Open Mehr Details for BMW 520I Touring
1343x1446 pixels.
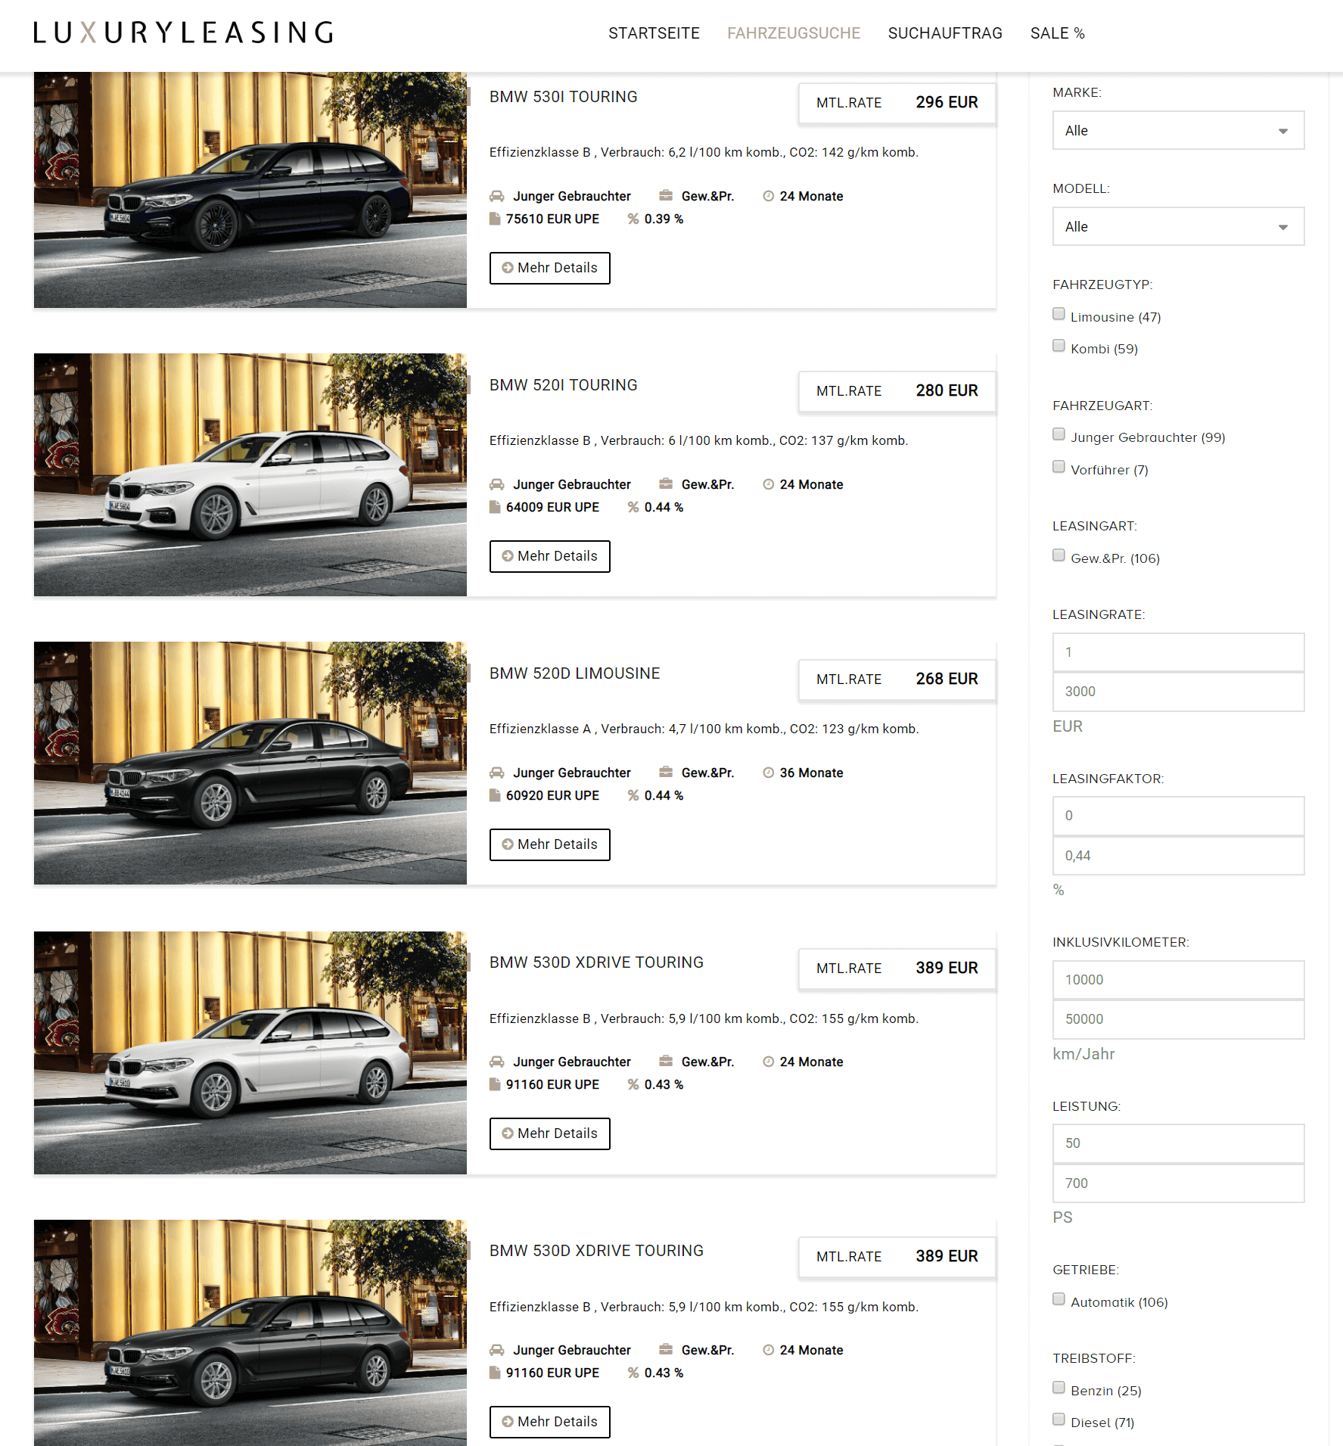click(x=549, y=556)
